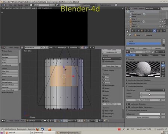The image size is (168, 134).
Task: Switch to the Surface tab
Action: point(131,55)
